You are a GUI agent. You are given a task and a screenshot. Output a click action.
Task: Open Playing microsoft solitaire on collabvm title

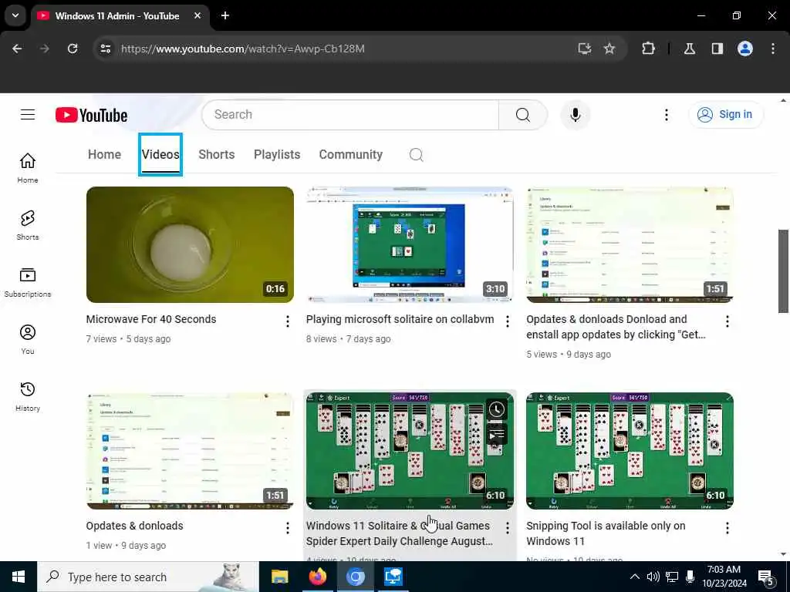[400, 319]
